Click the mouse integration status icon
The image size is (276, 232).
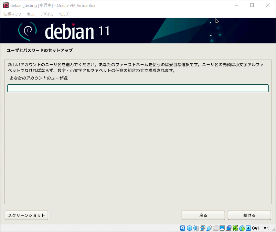(242, 228)
